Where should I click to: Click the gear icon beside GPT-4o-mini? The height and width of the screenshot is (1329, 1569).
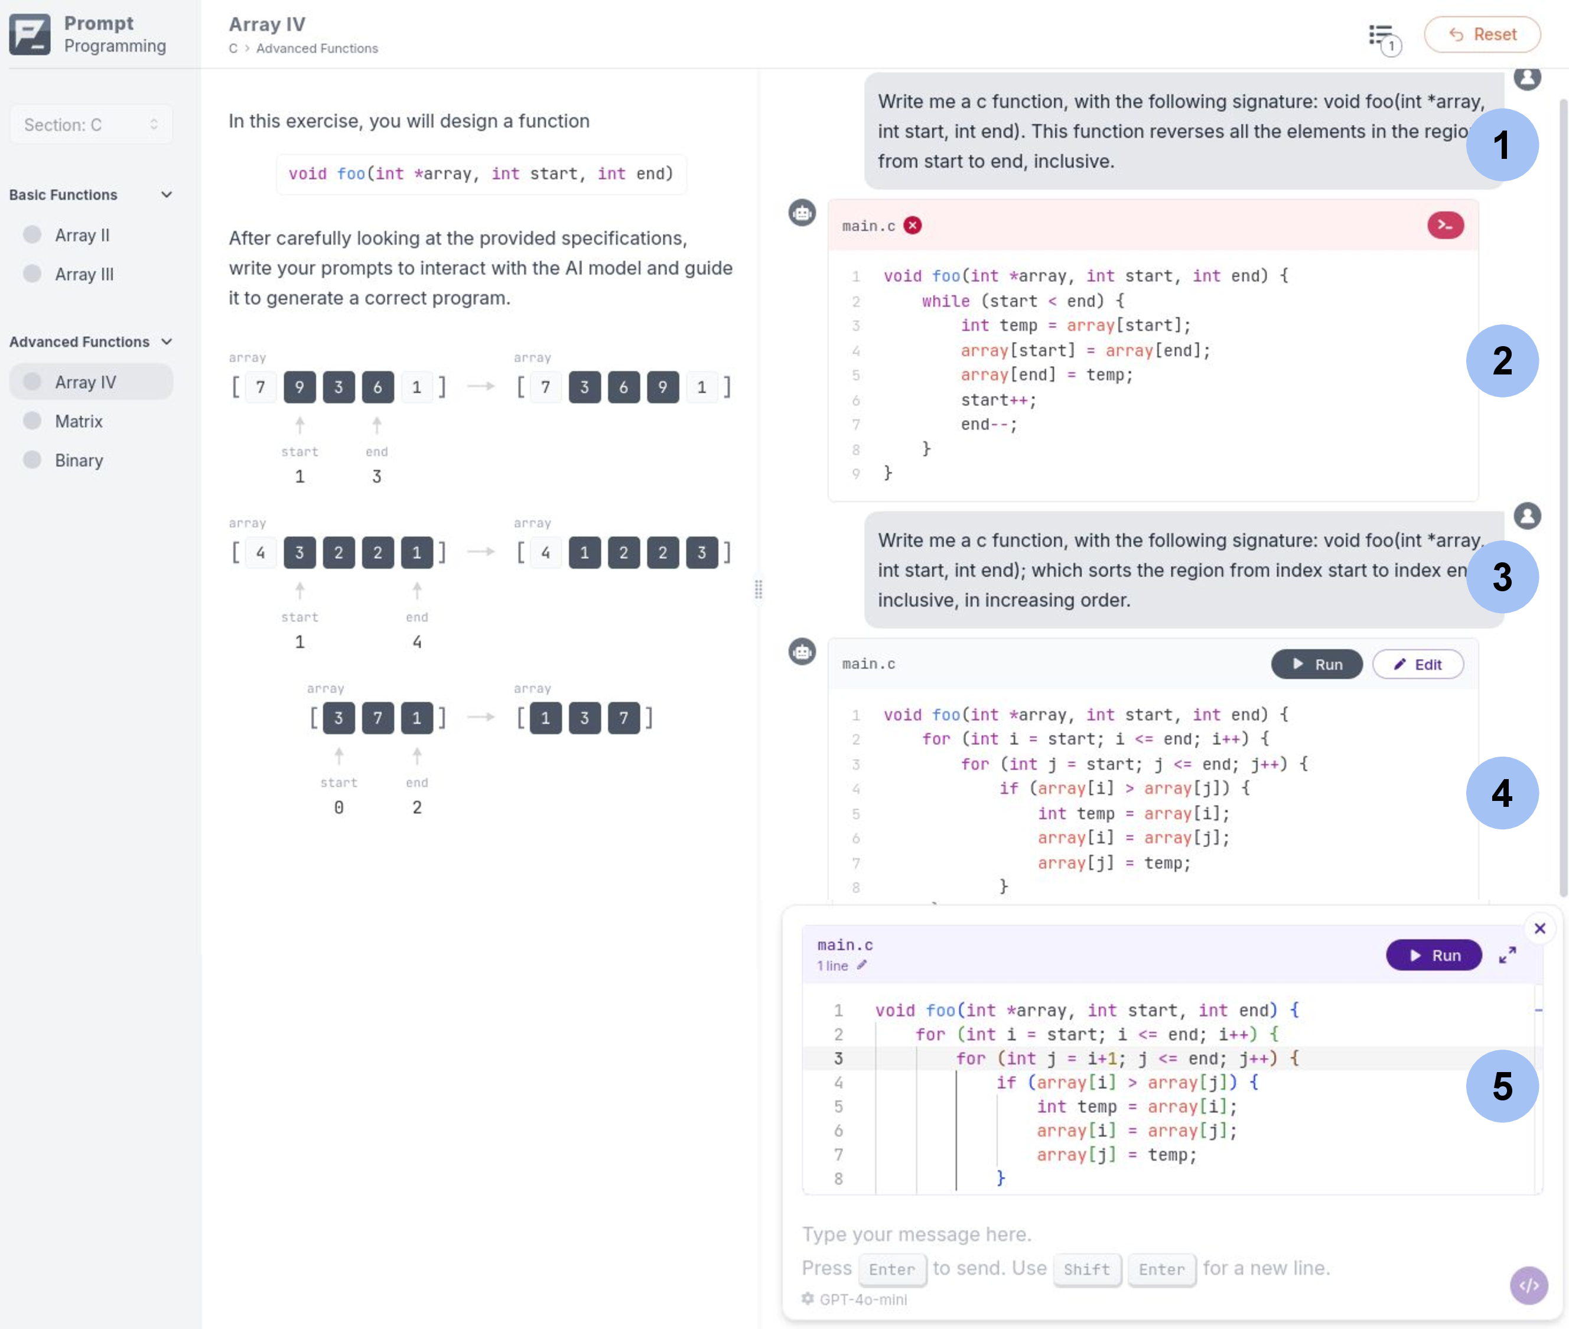pyautogui.click(x=808, y=1299)
